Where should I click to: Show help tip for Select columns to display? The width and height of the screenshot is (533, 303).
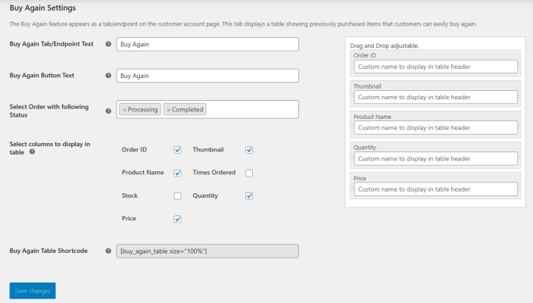point(32,151)
